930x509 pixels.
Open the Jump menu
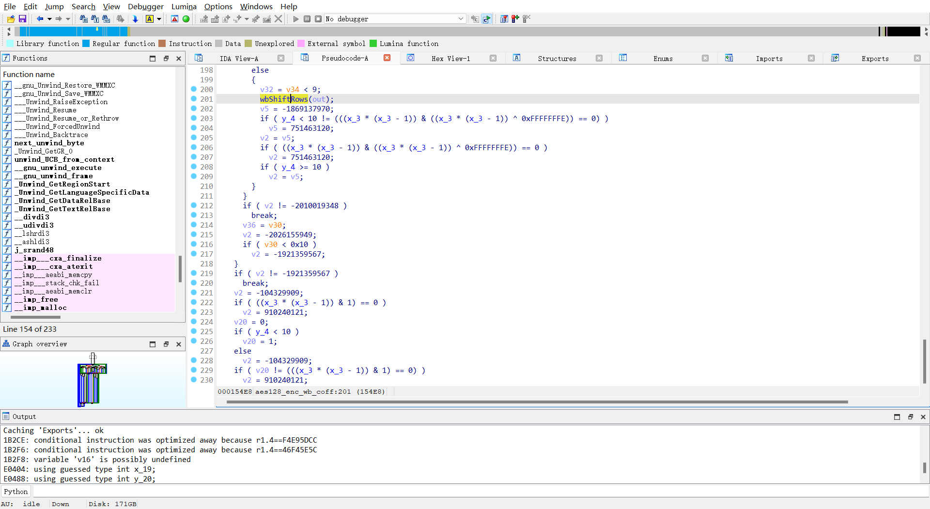54,6
